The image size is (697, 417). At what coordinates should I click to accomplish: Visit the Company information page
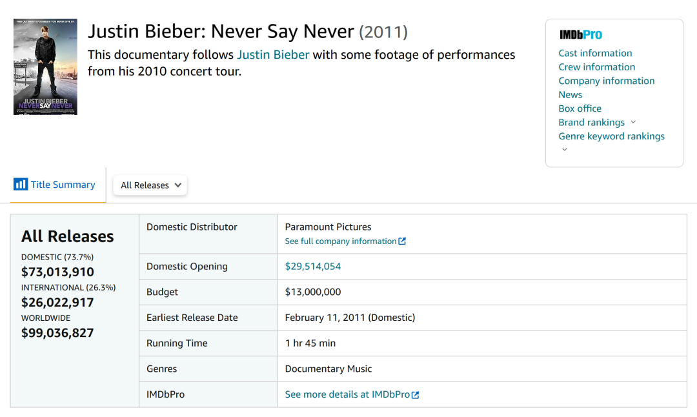coord(606,81)
